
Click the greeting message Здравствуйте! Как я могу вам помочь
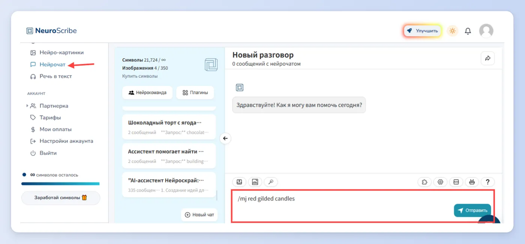coord(299,105)
